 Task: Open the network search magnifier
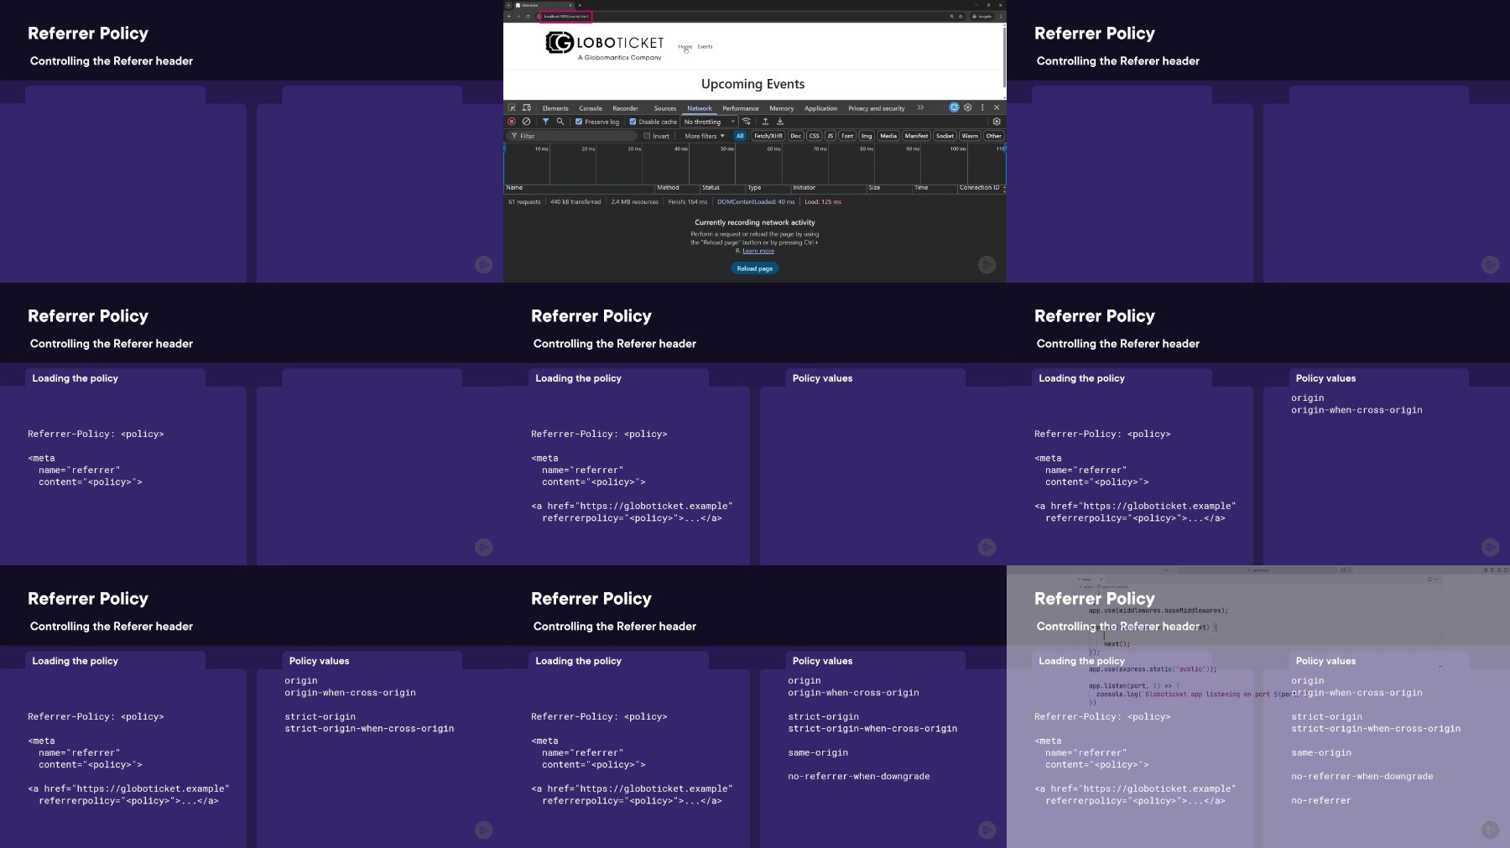point(560,122)
